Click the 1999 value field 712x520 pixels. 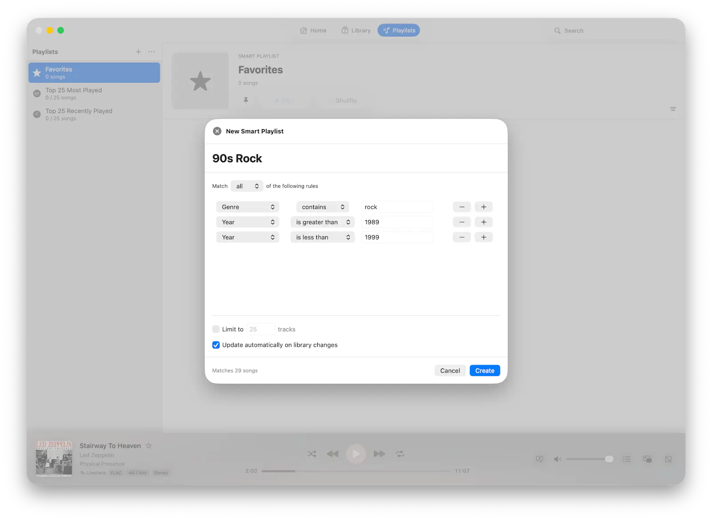click(397, 237)
